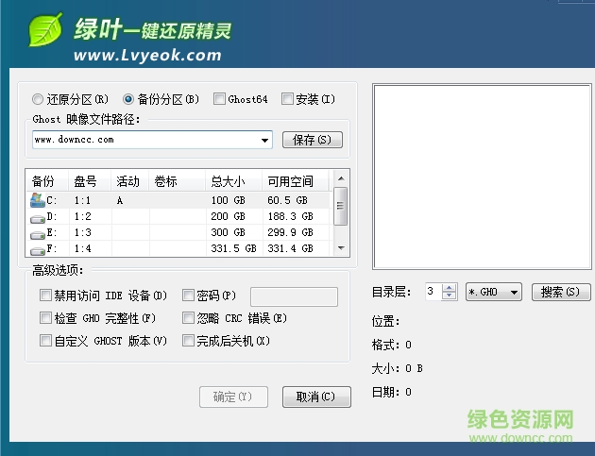The width and height of the screenshot is (595, 456).
Task: Sort by the 总大小 column header
Action: [234, 181]
